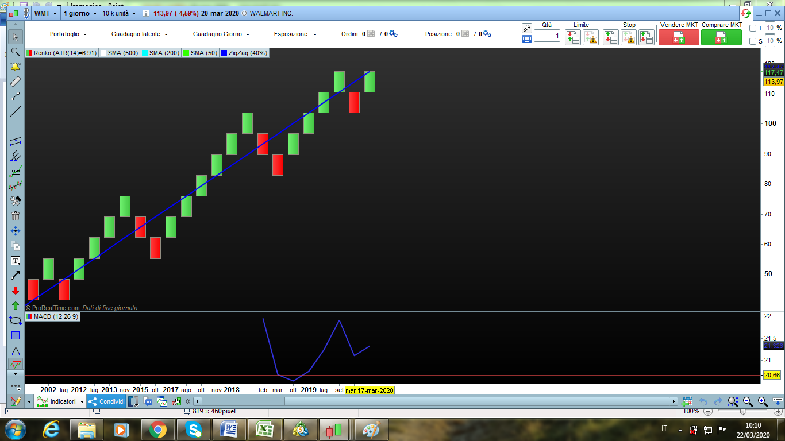Screen dimensions: 785x441
Task: Open the '10 k unità' dropdown
Action: (x=119, y=13)
